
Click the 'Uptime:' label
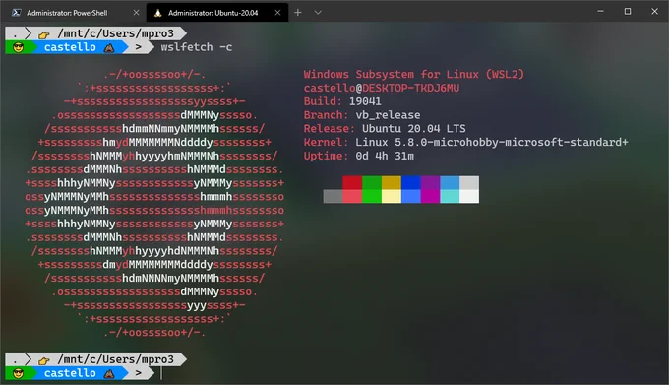click(x=326, y=156)
